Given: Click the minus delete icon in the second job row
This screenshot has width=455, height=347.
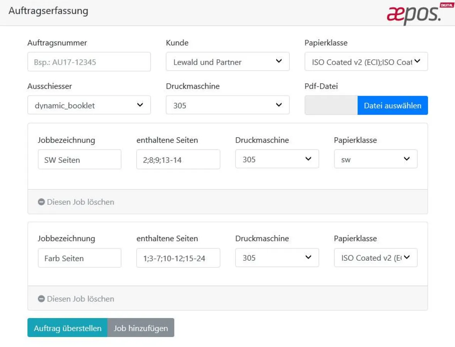Looking at the screenshot, I should point(41,298).
